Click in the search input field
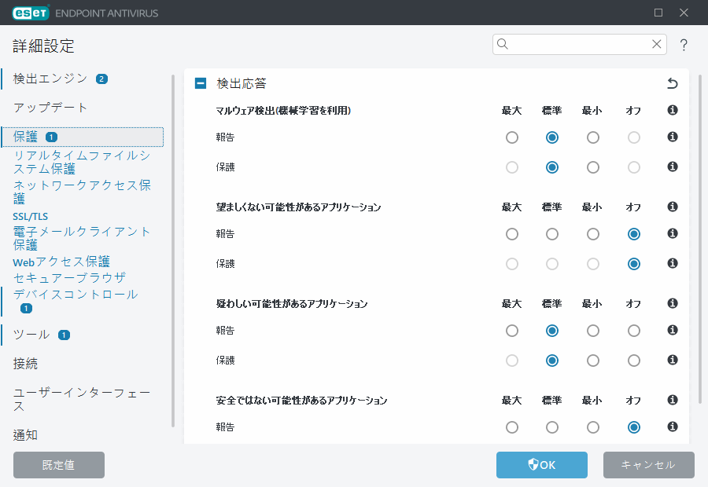This screenshot has height=487, width=708. pyautogui.click(x=578, y=44)
